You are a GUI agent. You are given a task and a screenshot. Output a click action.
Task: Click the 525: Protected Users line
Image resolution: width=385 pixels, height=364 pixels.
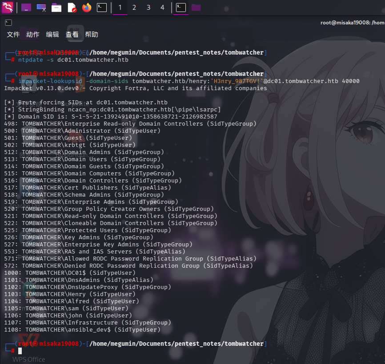tap(88, 230)
